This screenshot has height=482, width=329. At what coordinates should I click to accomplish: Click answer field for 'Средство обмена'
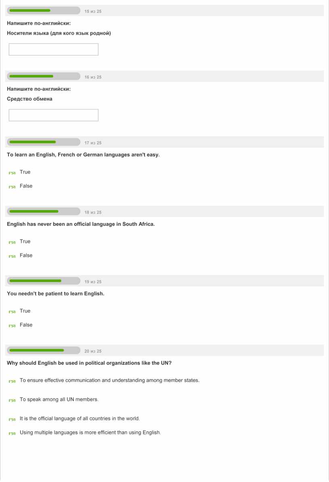click(x=54, y=115)
